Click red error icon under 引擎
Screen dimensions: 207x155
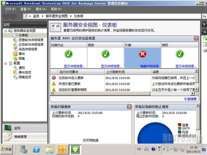point(143,54)
